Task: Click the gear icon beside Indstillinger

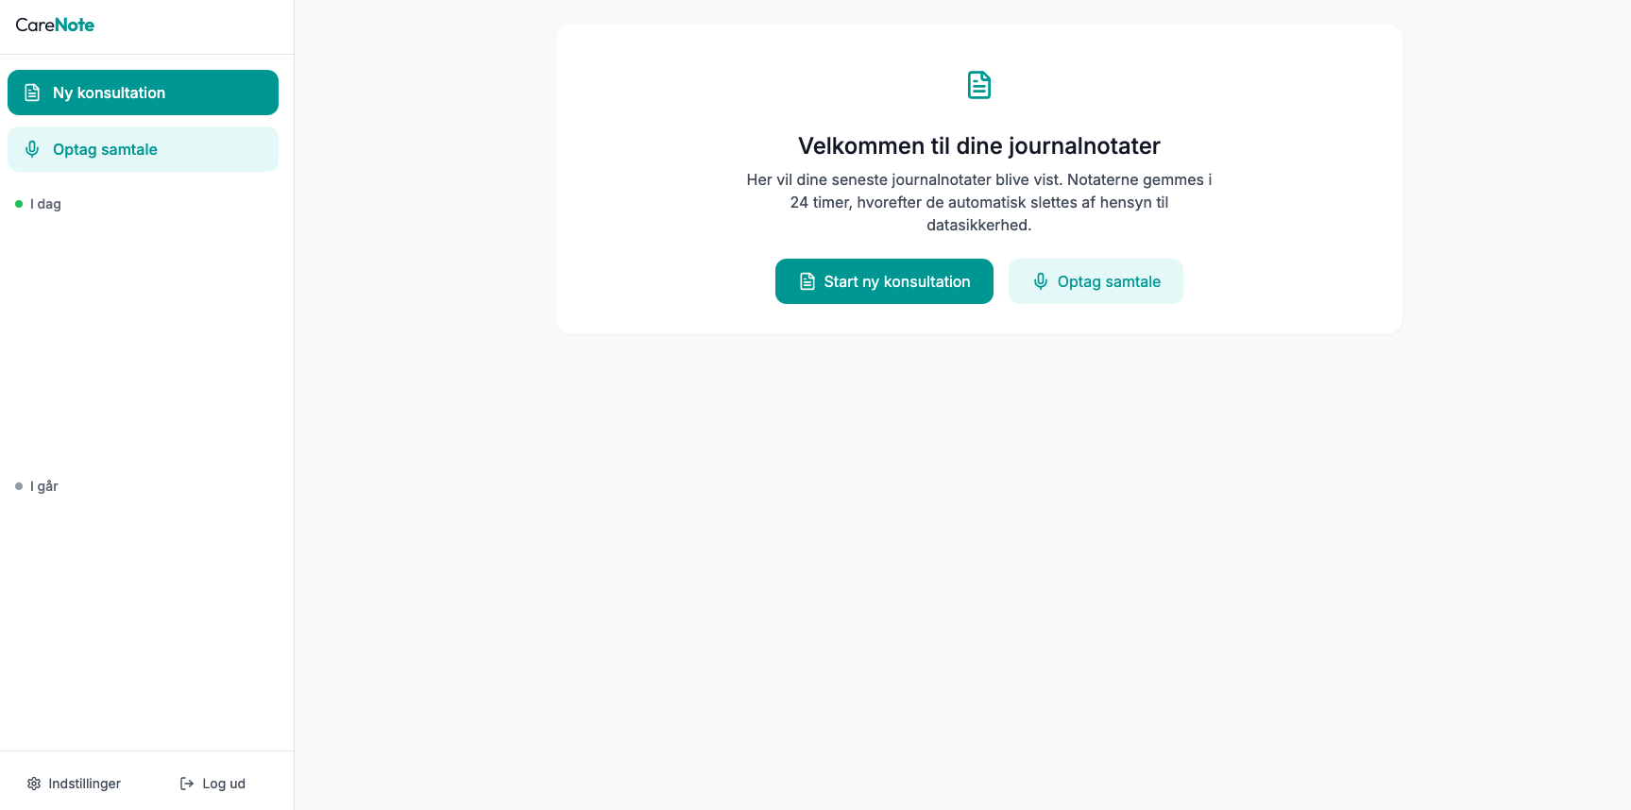Action: (x=34, y=784)
